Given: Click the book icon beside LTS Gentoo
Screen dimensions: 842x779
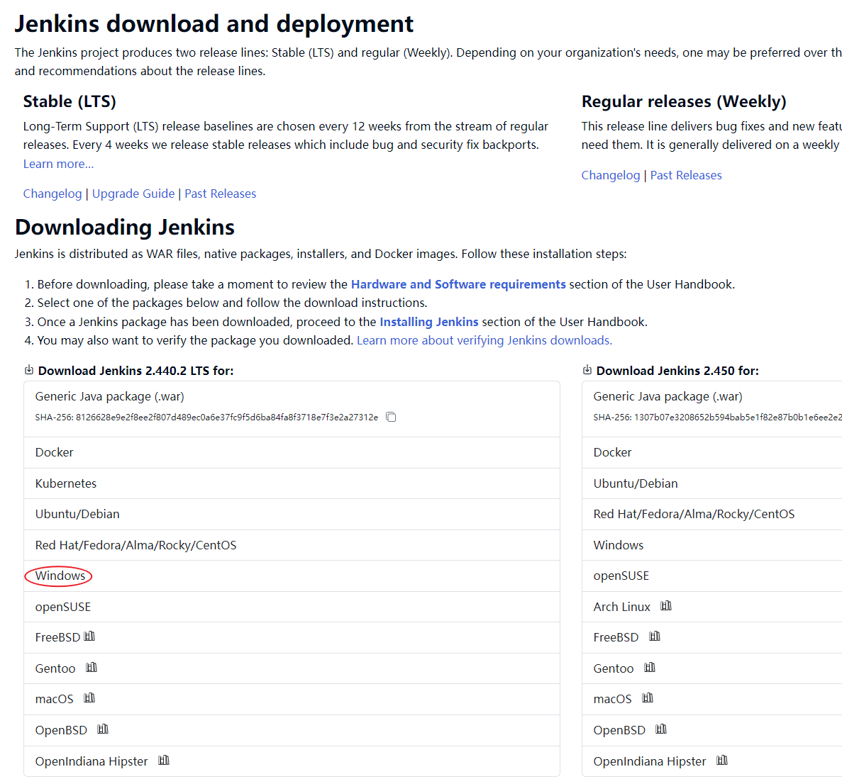Looking at the screenshot, I should point(92,668).
